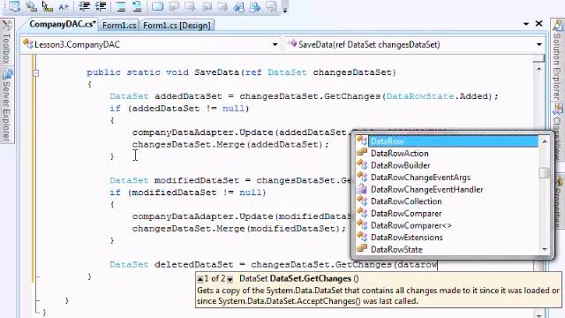Image resolution: width=565 pixels, height=318 pixels.
Task: Click Display an Object Member List icon
Action: point(14,6)
